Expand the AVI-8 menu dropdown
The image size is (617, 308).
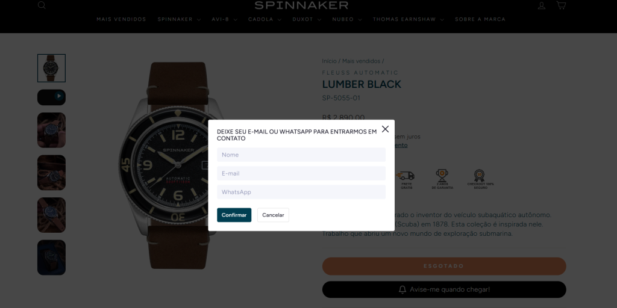(224, 19)
